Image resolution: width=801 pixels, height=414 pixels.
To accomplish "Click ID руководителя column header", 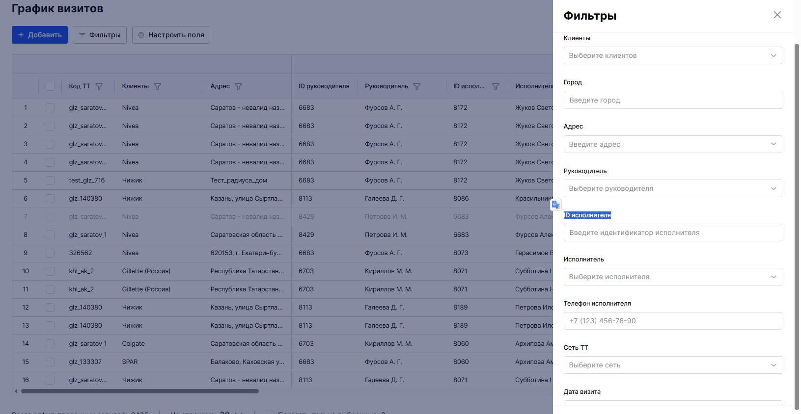I will click(x=324, y=86).
